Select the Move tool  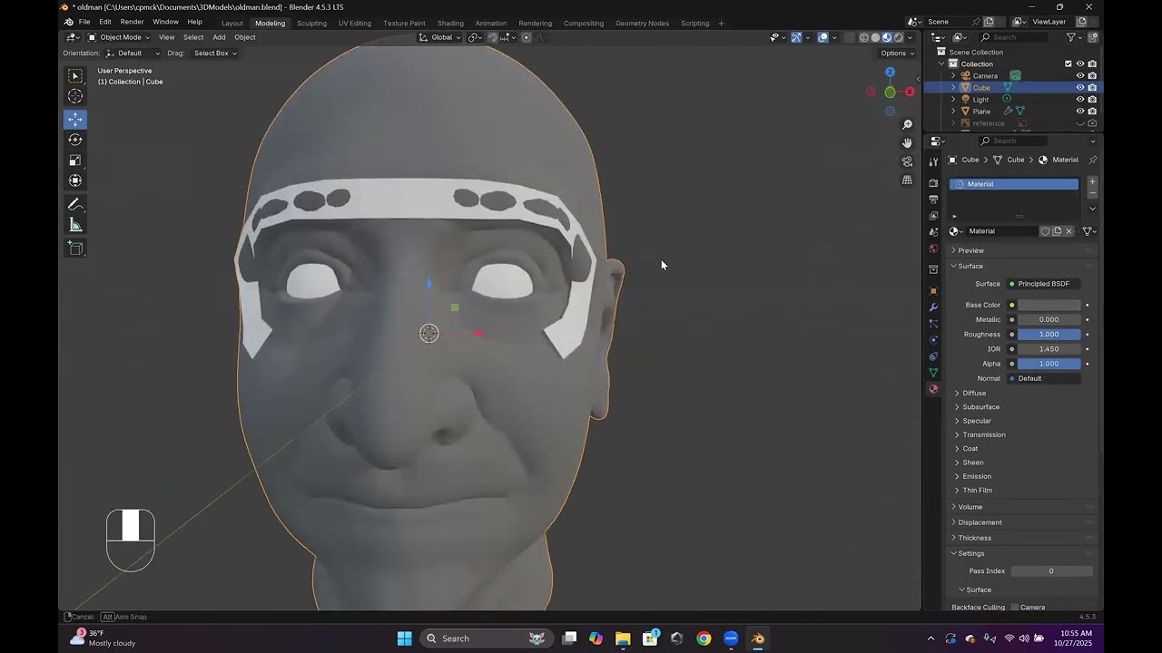click(75, 120)
